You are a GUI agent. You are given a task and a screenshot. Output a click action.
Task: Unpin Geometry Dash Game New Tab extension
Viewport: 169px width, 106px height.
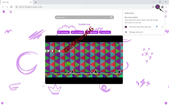tap(157, 27)
